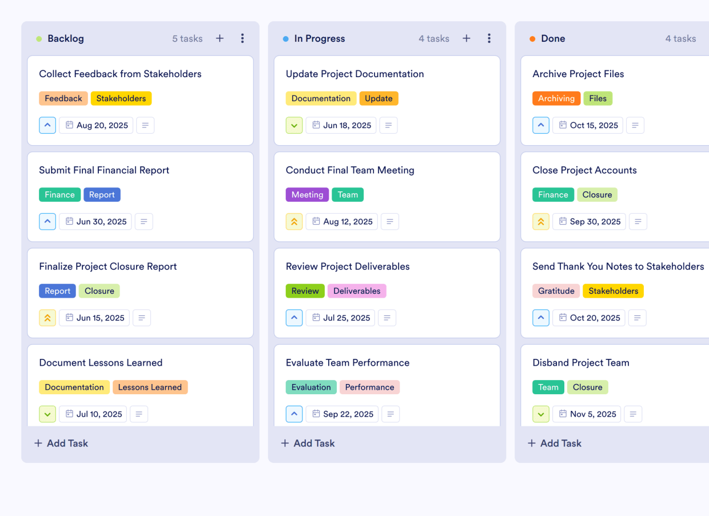Toggle low priority on Document Lessons Learned
This screenshot has width=709, height=516.
point(47,414)
